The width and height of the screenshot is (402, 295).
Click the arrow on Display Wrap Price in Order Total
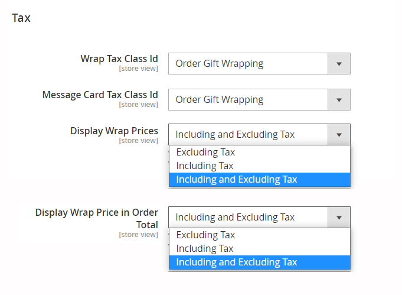[339, 217]
